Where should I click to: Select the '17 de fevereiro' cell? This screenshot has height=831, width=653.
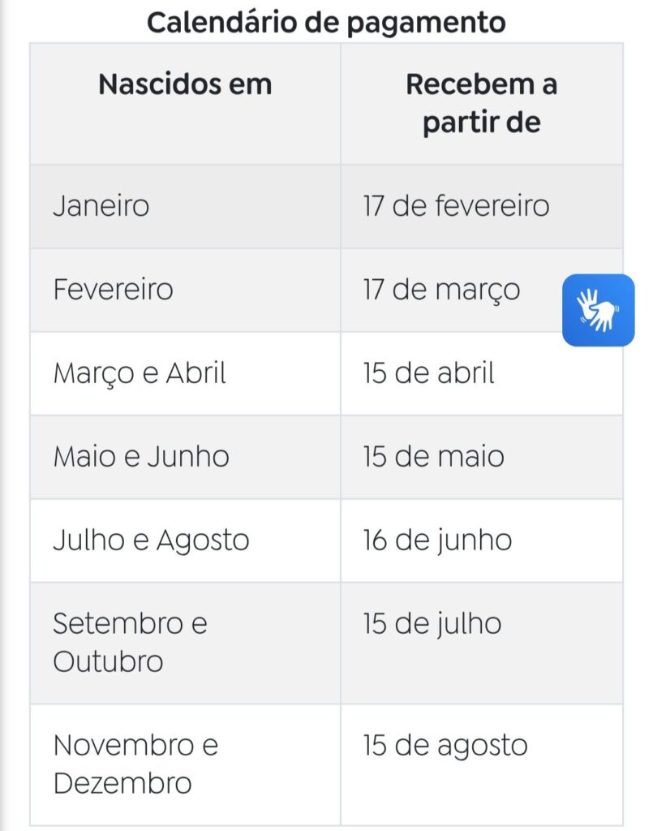[481, 206]
